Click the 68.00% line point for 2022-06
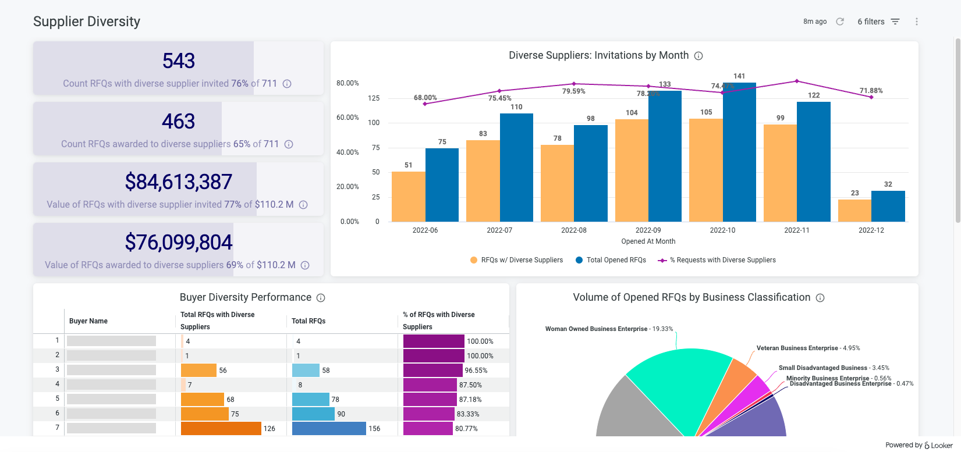This screenshot has height=452, width=961. point(425,104)
